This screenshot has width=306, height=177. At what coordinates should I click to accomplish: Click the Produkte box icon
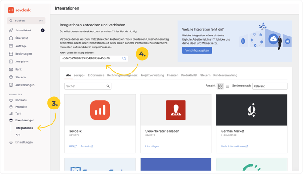coord(11,107)
